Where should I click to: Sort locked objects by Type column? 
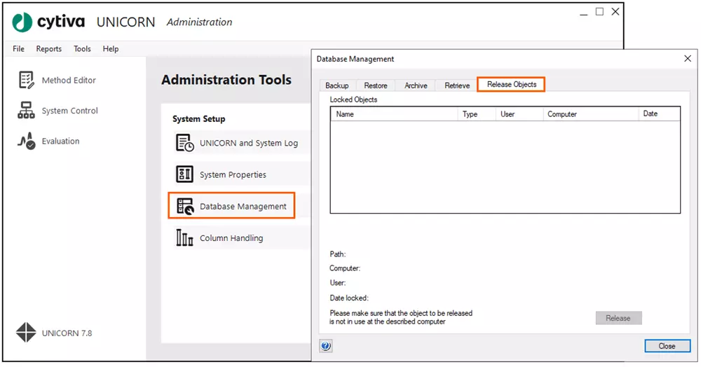coord(477,114)
